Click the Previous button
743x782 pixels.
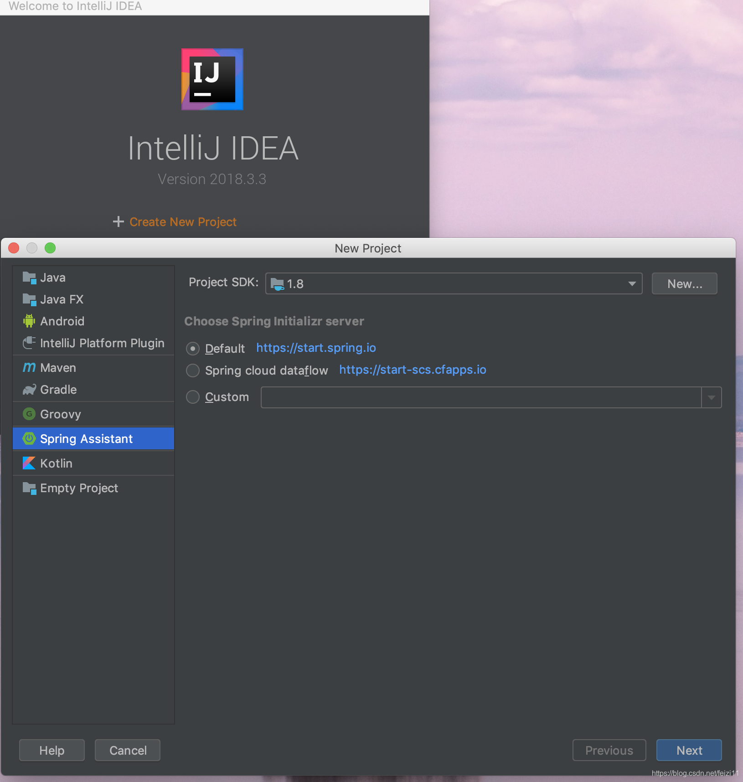click(609, 750)
